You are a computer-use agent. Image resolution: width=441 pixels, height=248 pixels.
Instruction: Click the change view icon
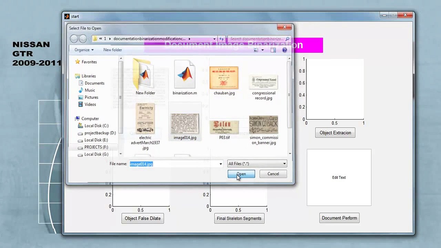(256, 50)
